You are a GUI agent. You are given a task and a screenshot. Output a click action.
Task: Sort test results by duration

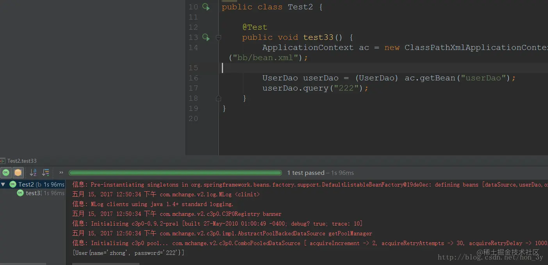coord(46,173)
